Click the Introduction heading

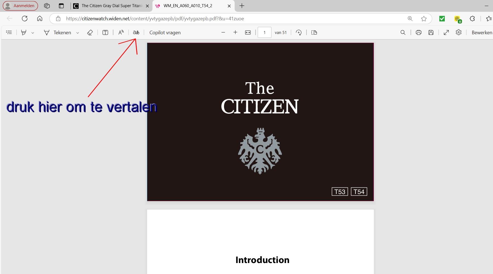click(262, 260)
